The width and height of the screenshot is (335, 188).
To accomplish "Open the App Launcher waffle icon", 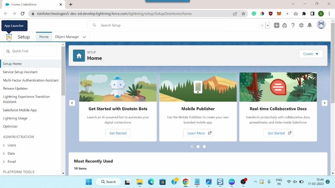I will coord(9,37).
